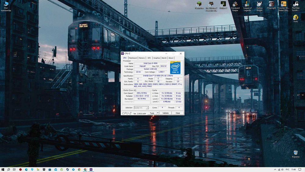Screen dimensions: 305x172
Task: Open the Outlast 2 desktop shortcut
Action: point(223,5)
